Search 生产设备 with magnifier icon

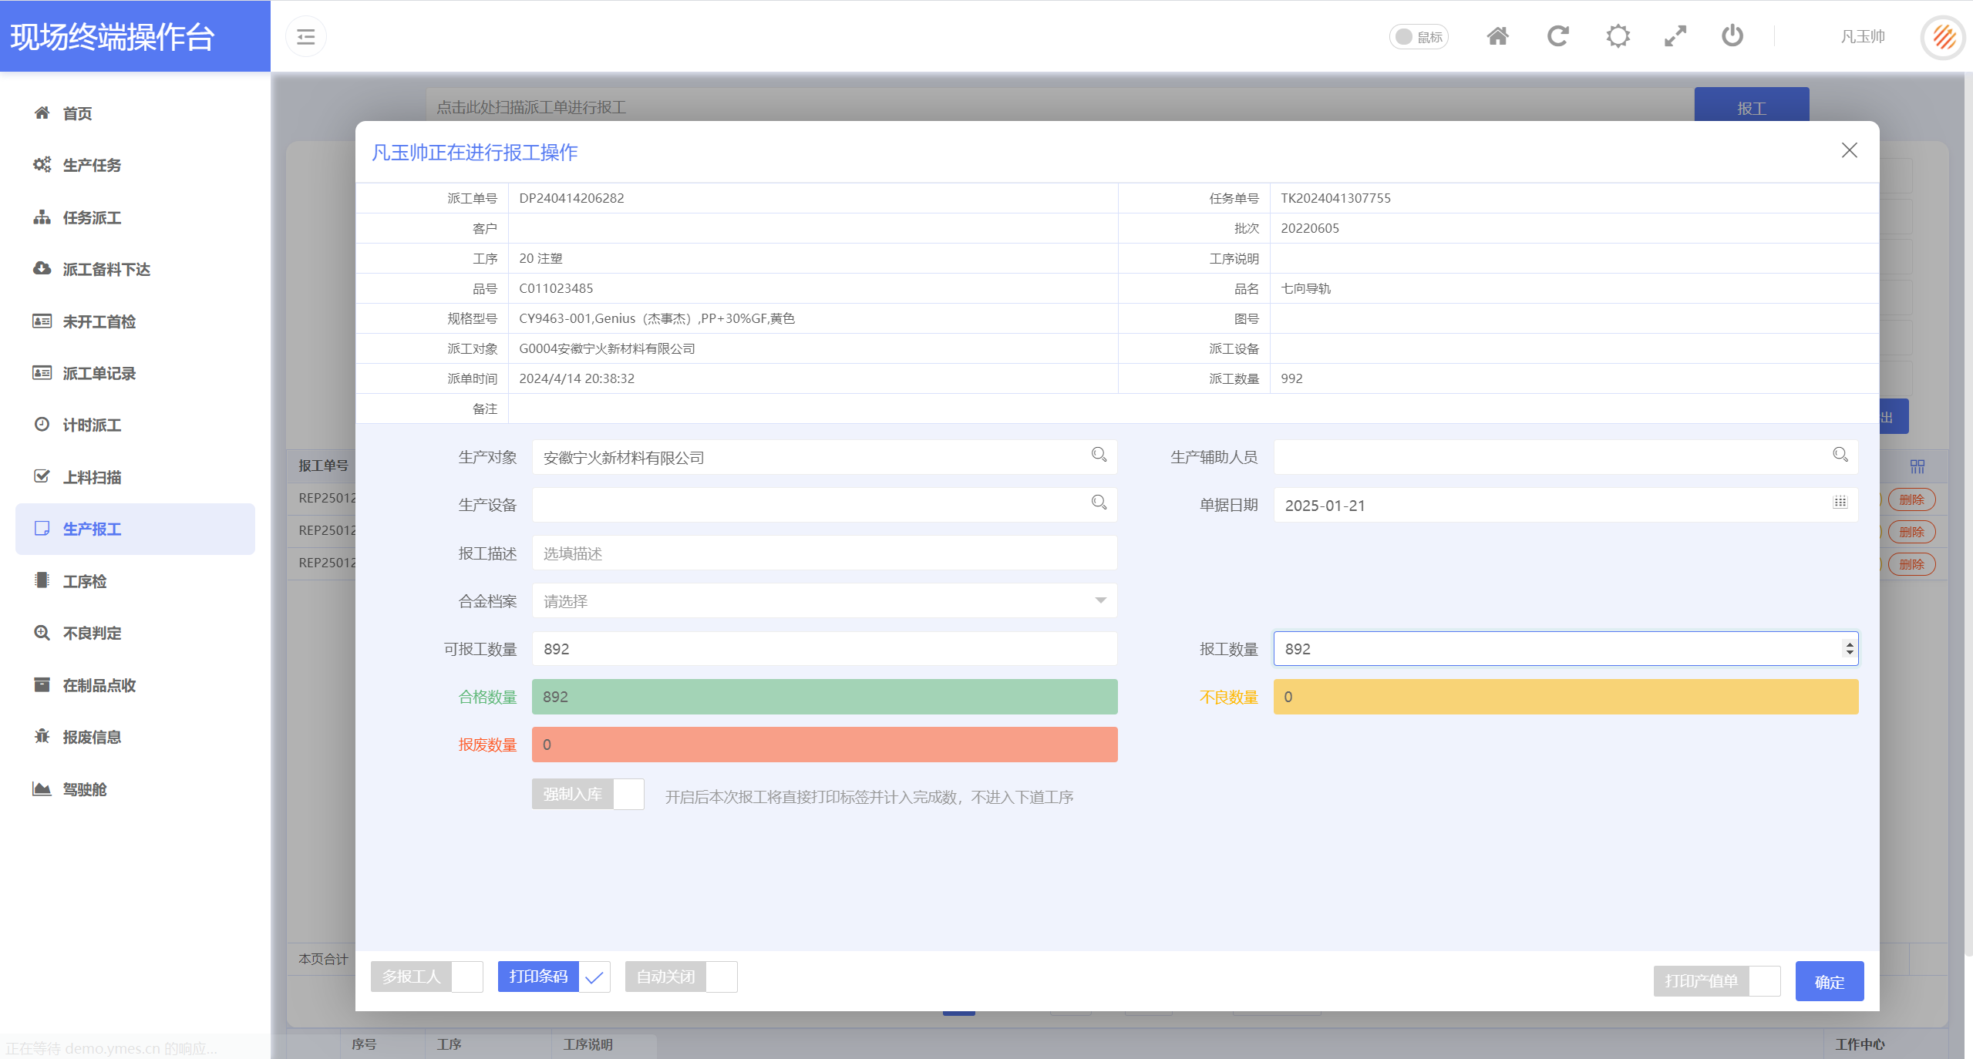[x=1099, y=503]
